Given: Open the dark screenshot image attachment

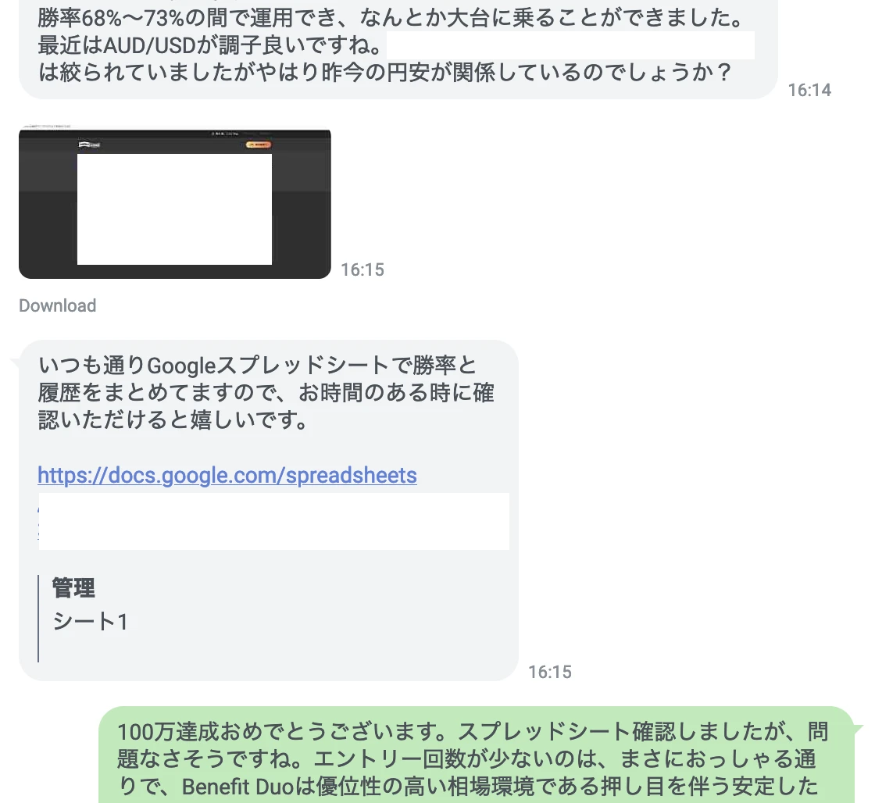Looking at the screenshot, I should coord(175,204).
